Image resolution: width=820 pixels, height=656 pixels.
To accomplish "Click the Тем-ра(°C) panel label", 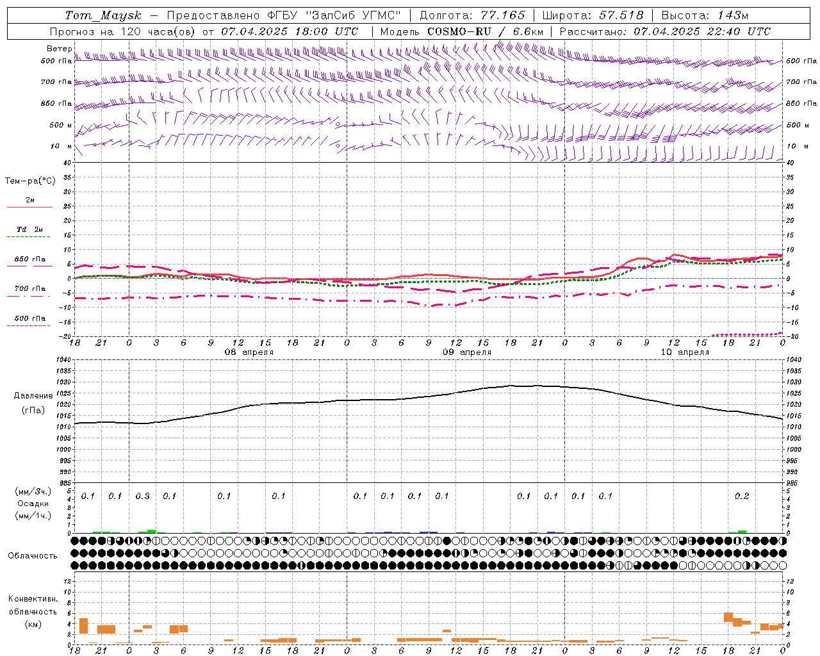I will (30, 181).
